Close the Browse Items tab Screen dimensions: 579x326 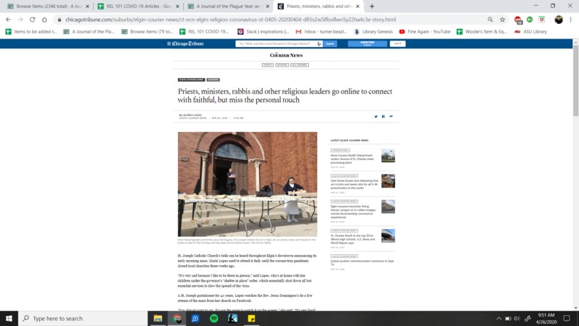pyautogui.click(x=87, y=7)
